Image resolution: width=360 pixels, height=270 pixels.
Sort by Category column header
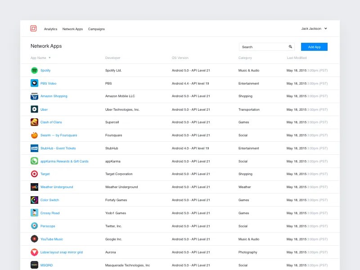point(245,58)
